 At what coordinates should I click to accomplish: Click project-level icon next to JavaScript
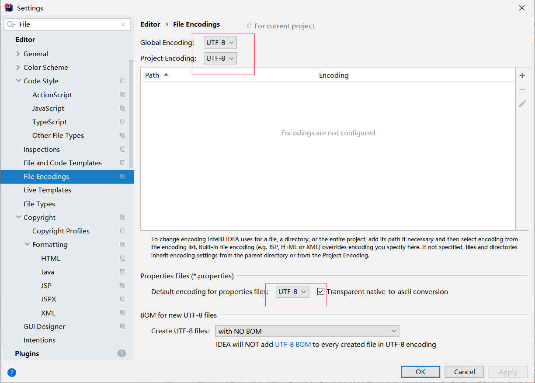click(x=122, y=108)
